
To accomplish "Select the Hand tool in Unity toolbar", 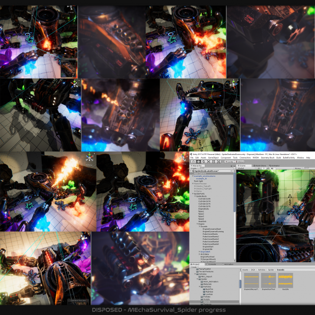I will [193, 162].
